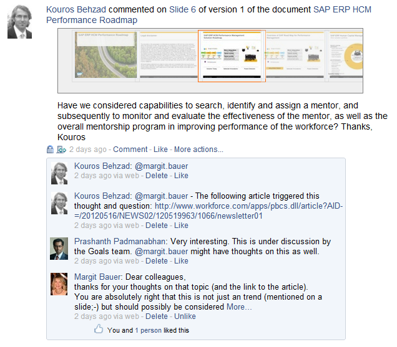Click the lock privacy icon below the post
397x347 pixels.
coord(50,150)
